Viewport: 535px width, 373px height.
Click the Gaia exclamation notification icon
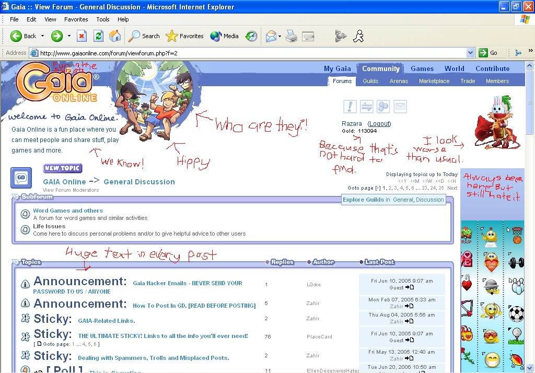(350, 107)
